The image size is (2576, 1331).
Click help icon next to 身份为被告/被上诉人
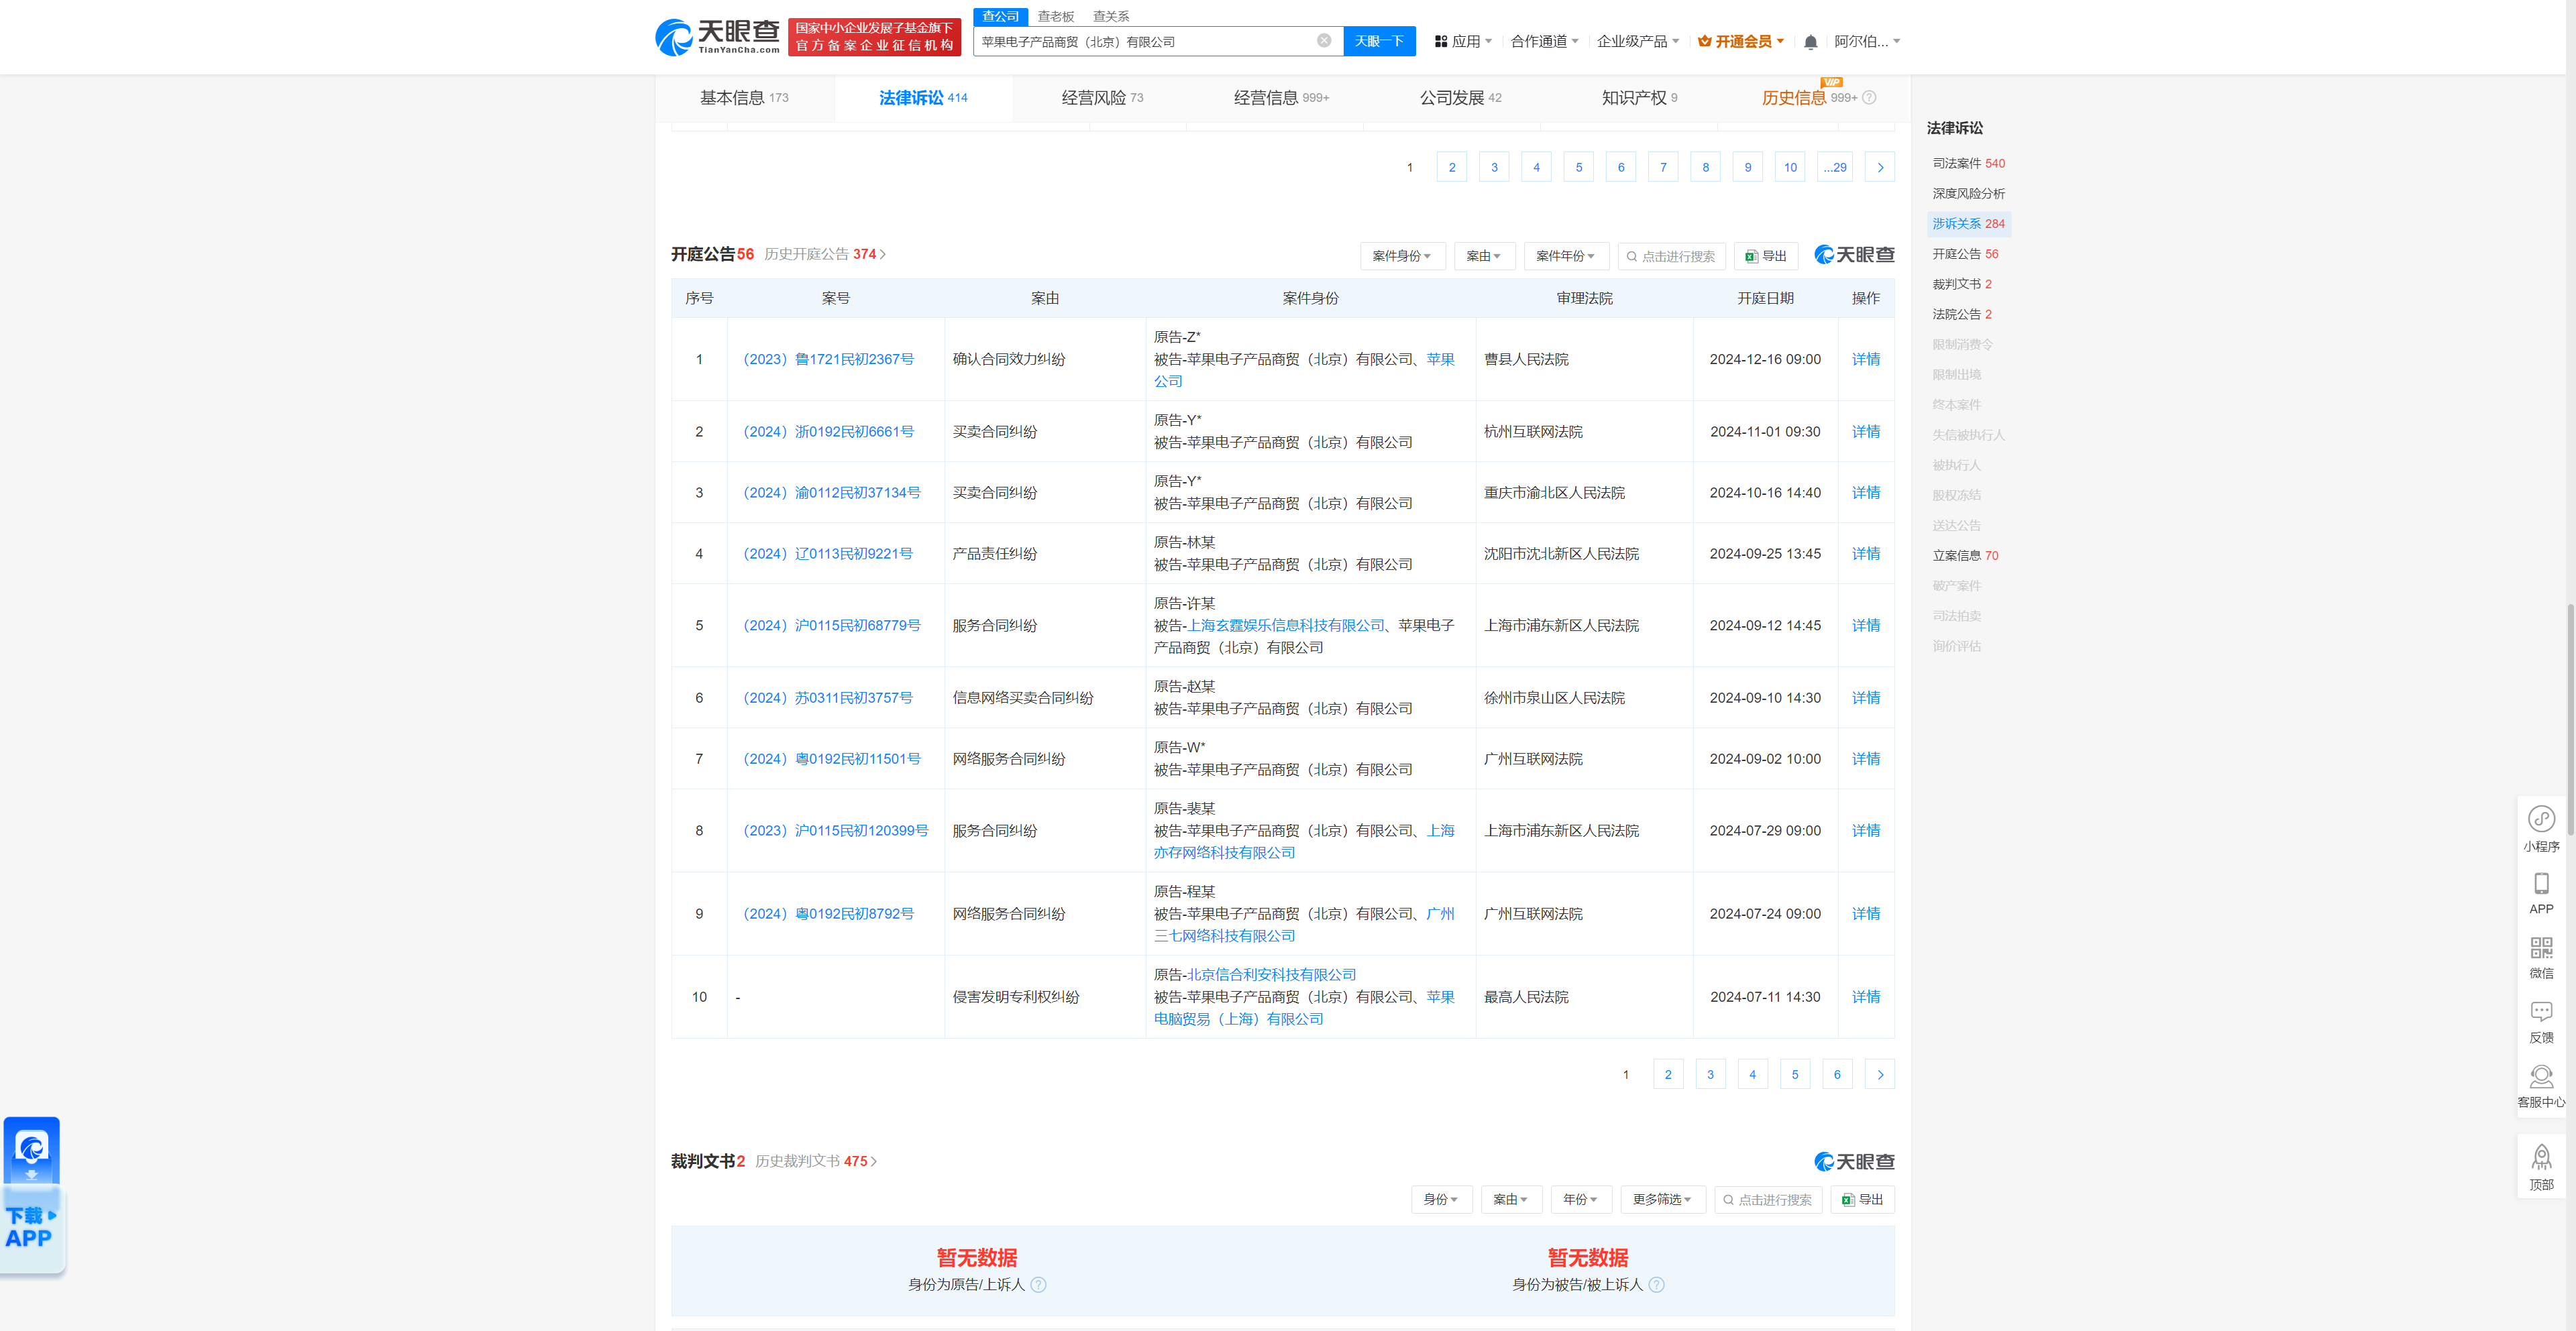pyautogui.click(x=1656, y=1285)
